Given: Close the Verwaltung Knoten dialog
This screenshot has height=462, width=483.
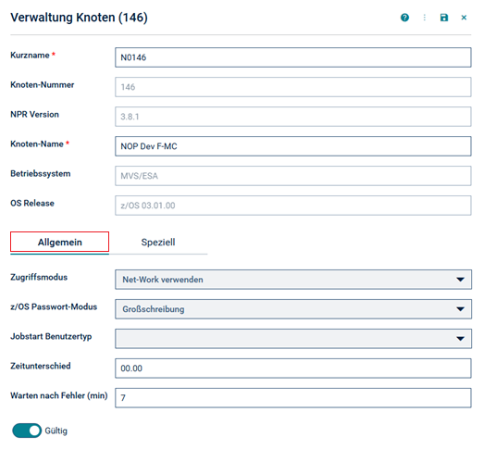Looking at the screenshot, I should (x=464, y=18).
